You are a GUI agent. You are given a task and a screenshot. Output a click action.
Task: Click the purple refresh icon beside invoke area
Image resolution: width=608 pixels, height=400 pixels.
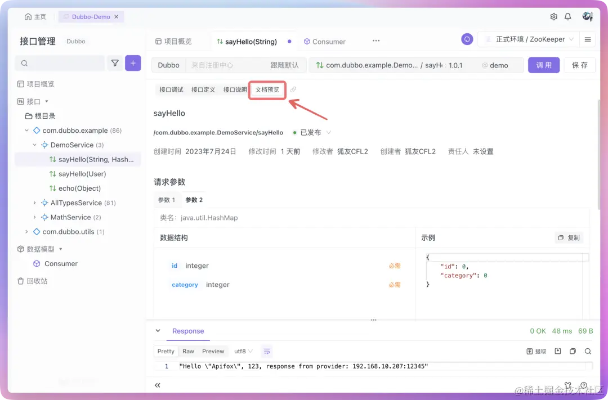467,39
